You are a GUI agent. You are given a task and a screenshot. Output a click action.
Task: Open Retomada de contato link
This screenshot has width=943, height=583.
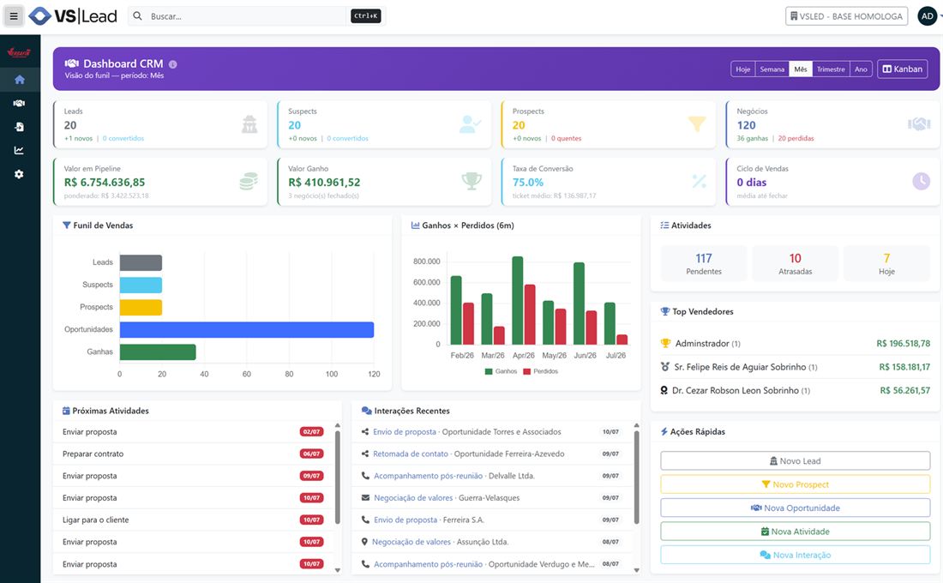click(410, 454)
